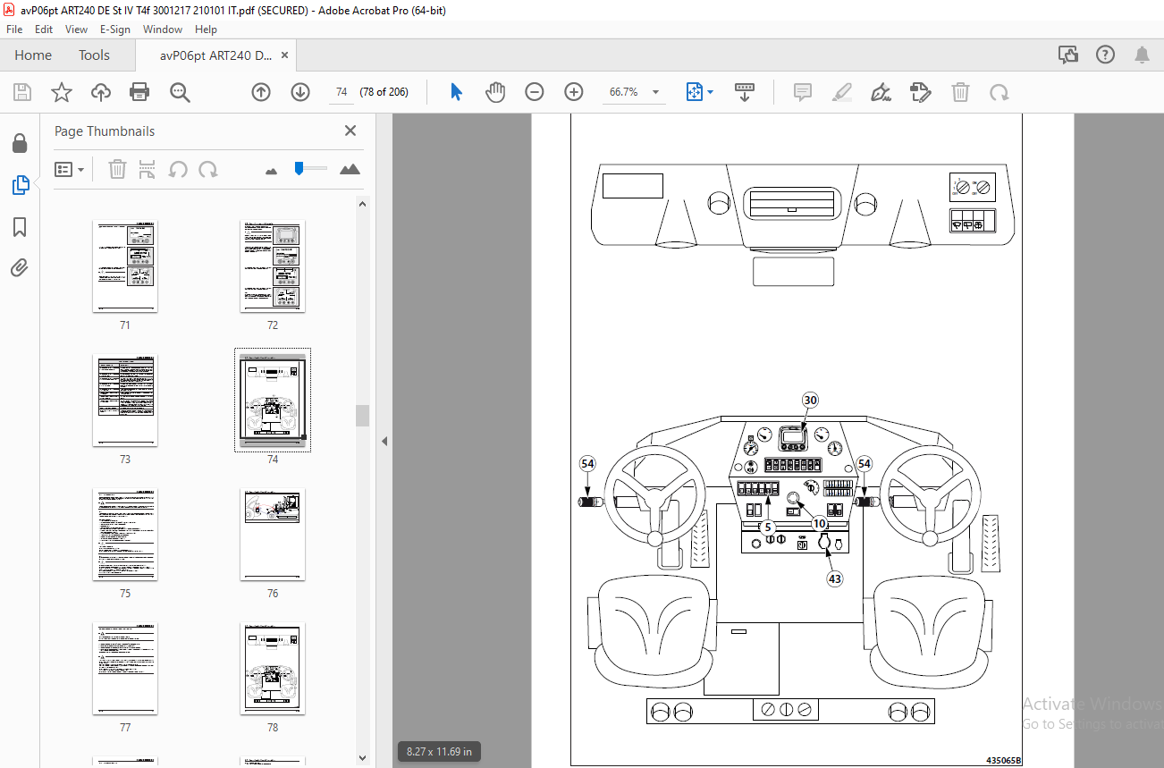Expand the fit page dropdown arrow
This screenshot has width=1164, height=768.
711,92
